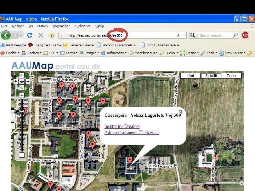Open the search engine selector dropdown

coord(194,35)
